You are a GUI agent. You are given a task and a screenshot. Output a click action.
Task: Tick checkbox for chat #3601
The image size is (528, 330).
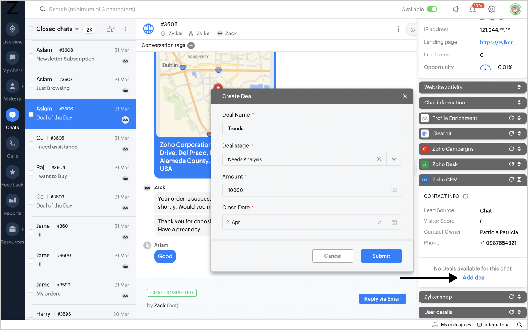click(x=31, y=232)
